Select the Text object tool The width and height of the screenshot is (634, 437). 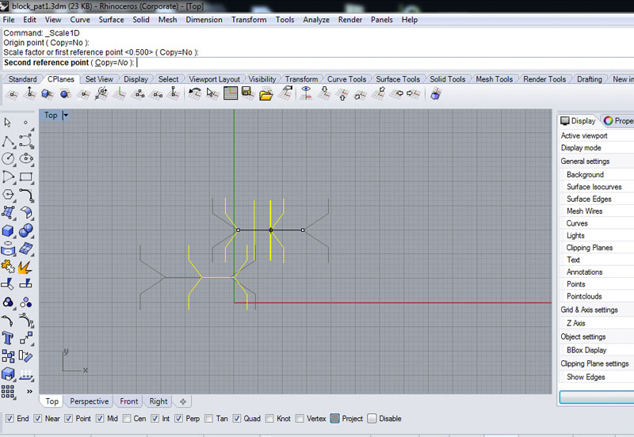[x=8, y=337]
